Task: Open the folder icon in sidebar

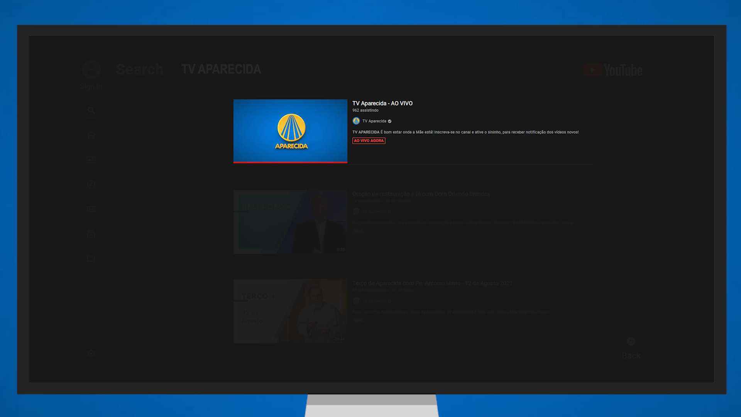Action: pos(91,258)
